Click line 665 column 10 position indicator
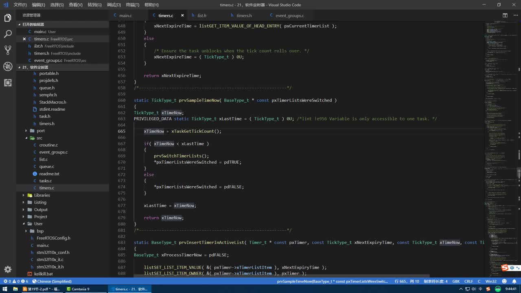 pyautogui.click(x=407, y=281)
